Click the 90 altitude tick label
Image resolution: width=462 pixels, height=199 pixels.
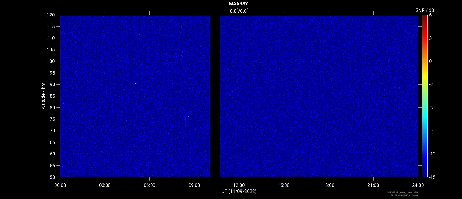click(52, 84)
